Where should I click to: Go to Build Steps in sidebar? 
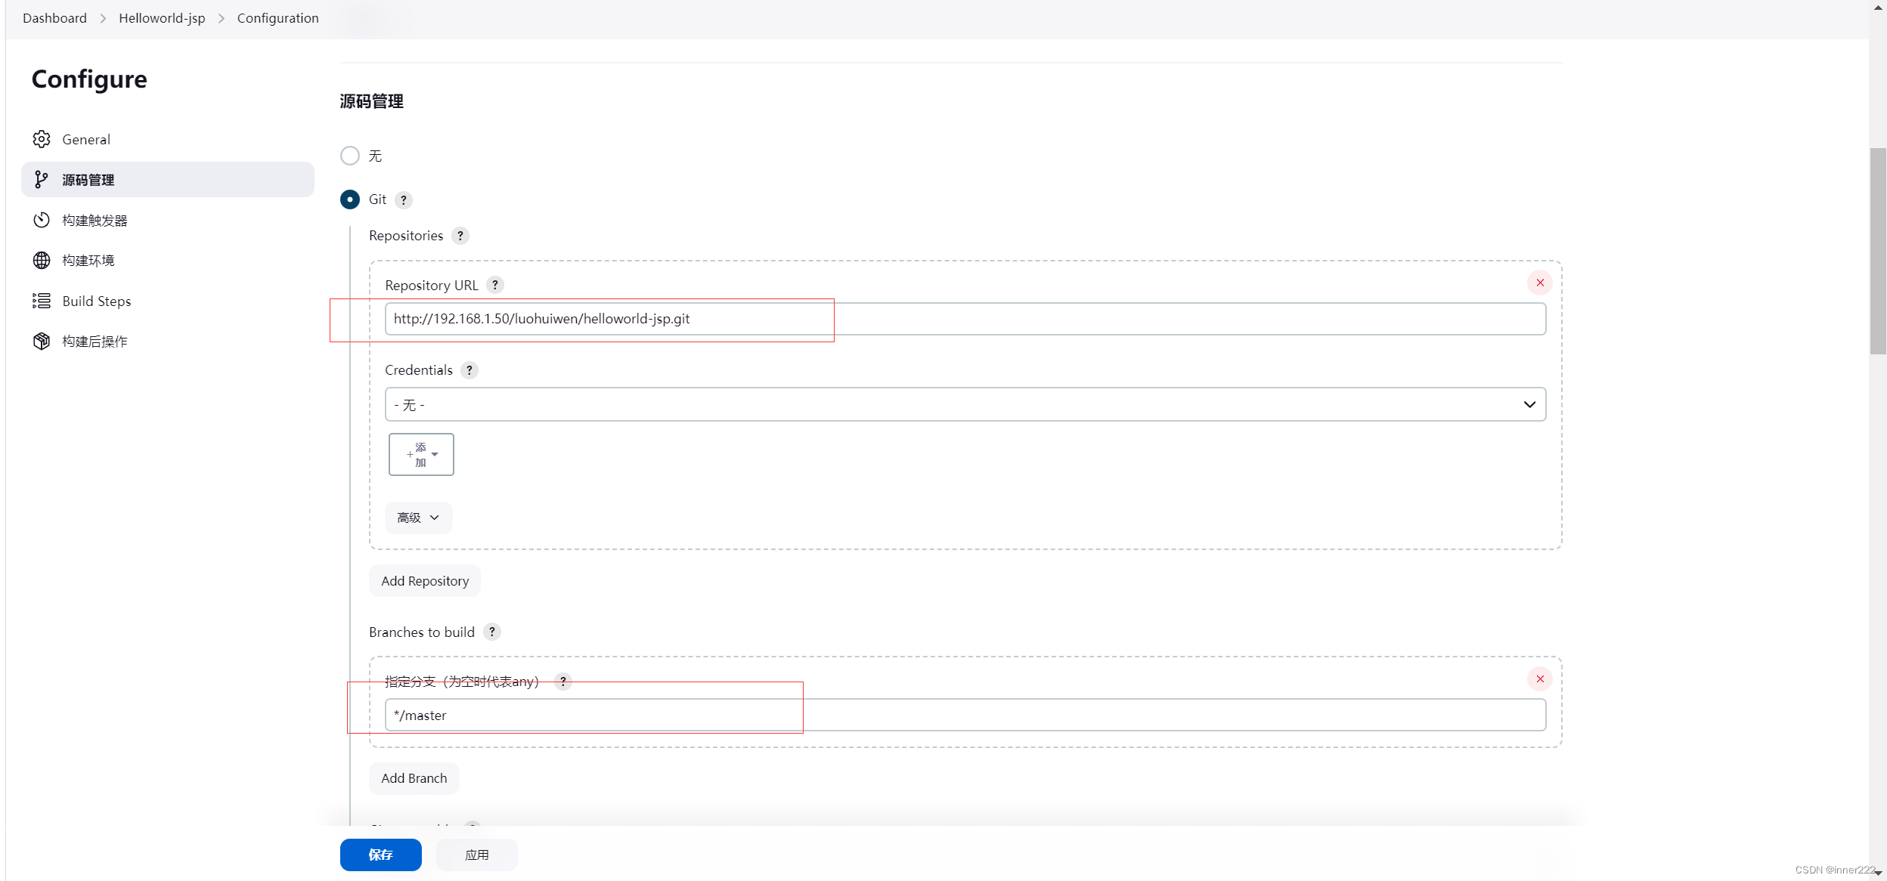[168, 301]
